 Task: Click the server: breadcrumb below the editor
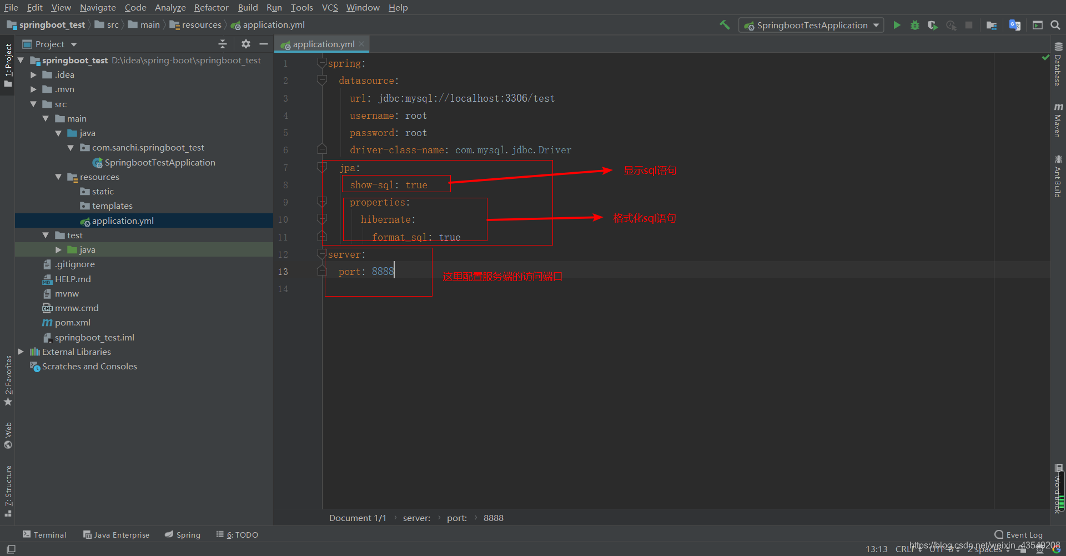point(416,518)
